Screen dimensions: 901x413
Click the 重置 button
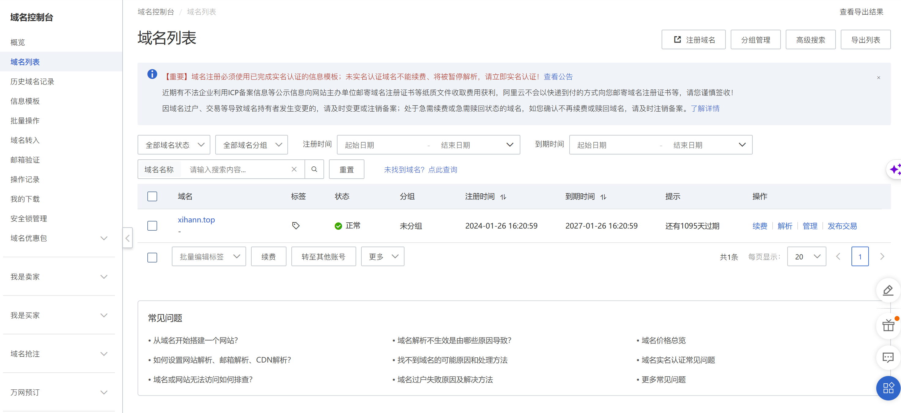pyautogui.click(x=347, y=169)
